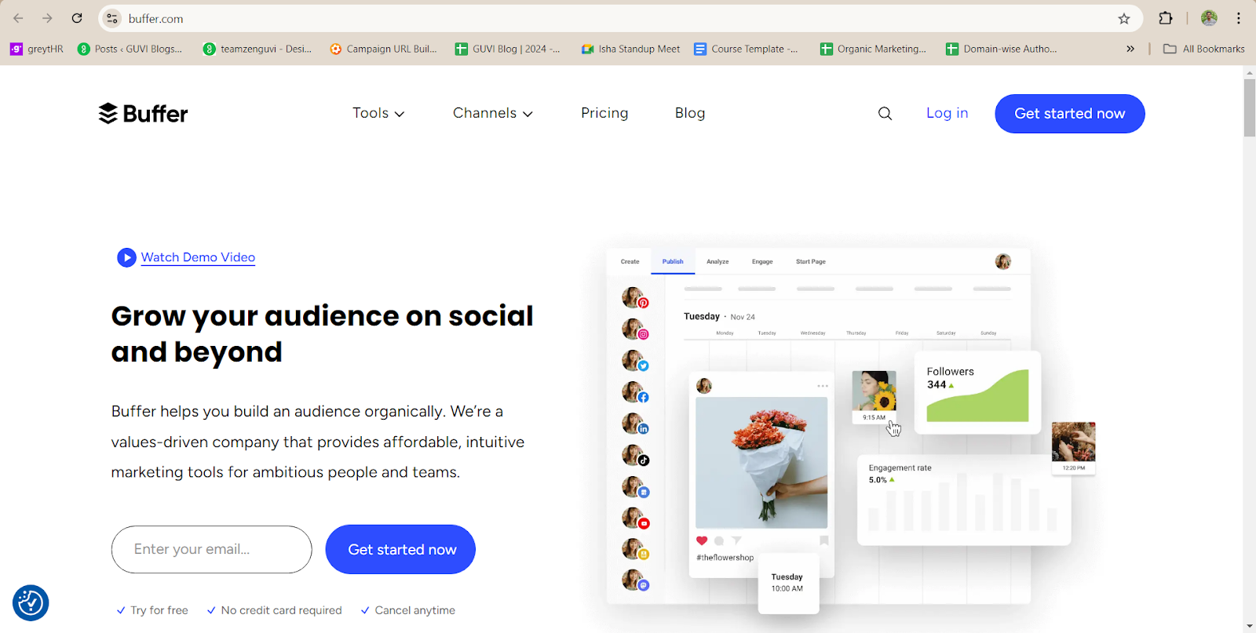The height and width of the screenshot is (633, 1256).
Task: Bookmark this page with the star icon
Action: (1124, 18)
